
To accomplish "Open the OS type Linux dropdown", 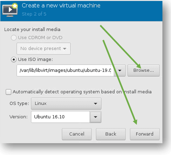I will pos(66,104).
